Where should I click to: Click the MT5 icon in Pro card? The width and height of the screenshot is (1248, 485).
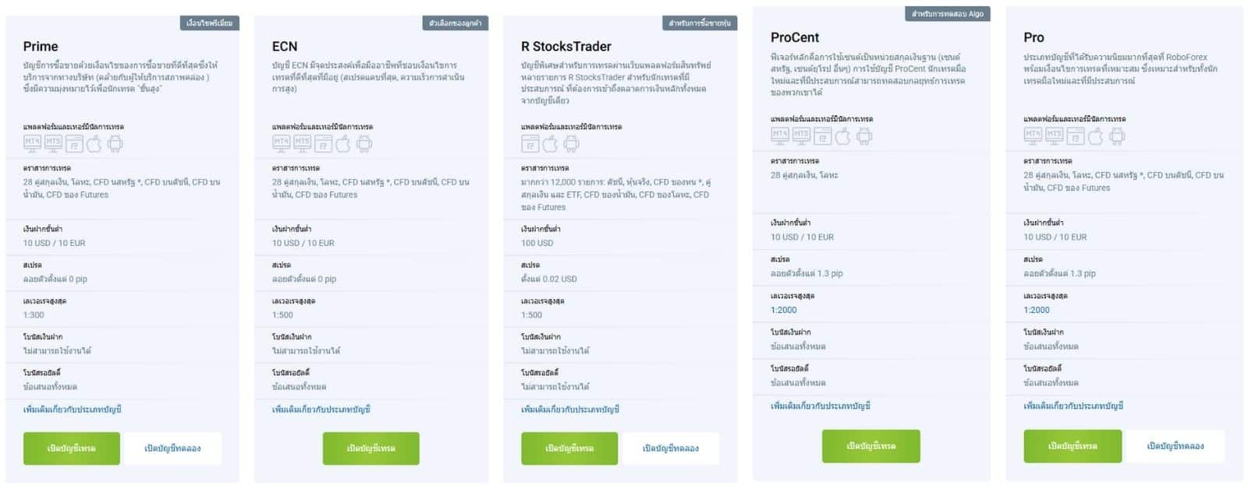[1055, 135]
